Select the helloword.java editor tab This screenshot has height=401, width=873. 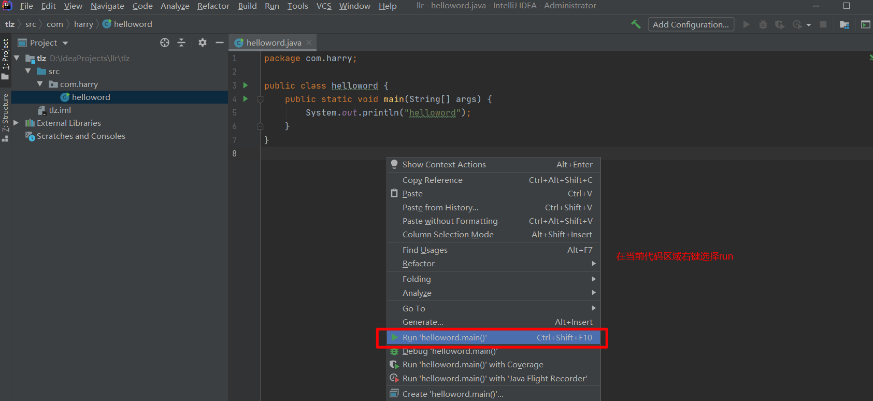click(x=273, y=42)
